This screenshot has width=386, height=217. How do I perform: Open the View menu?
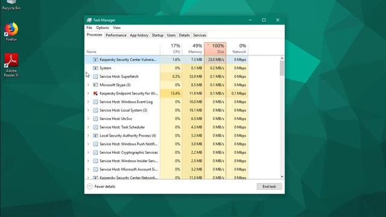click(x=116, y=28)
